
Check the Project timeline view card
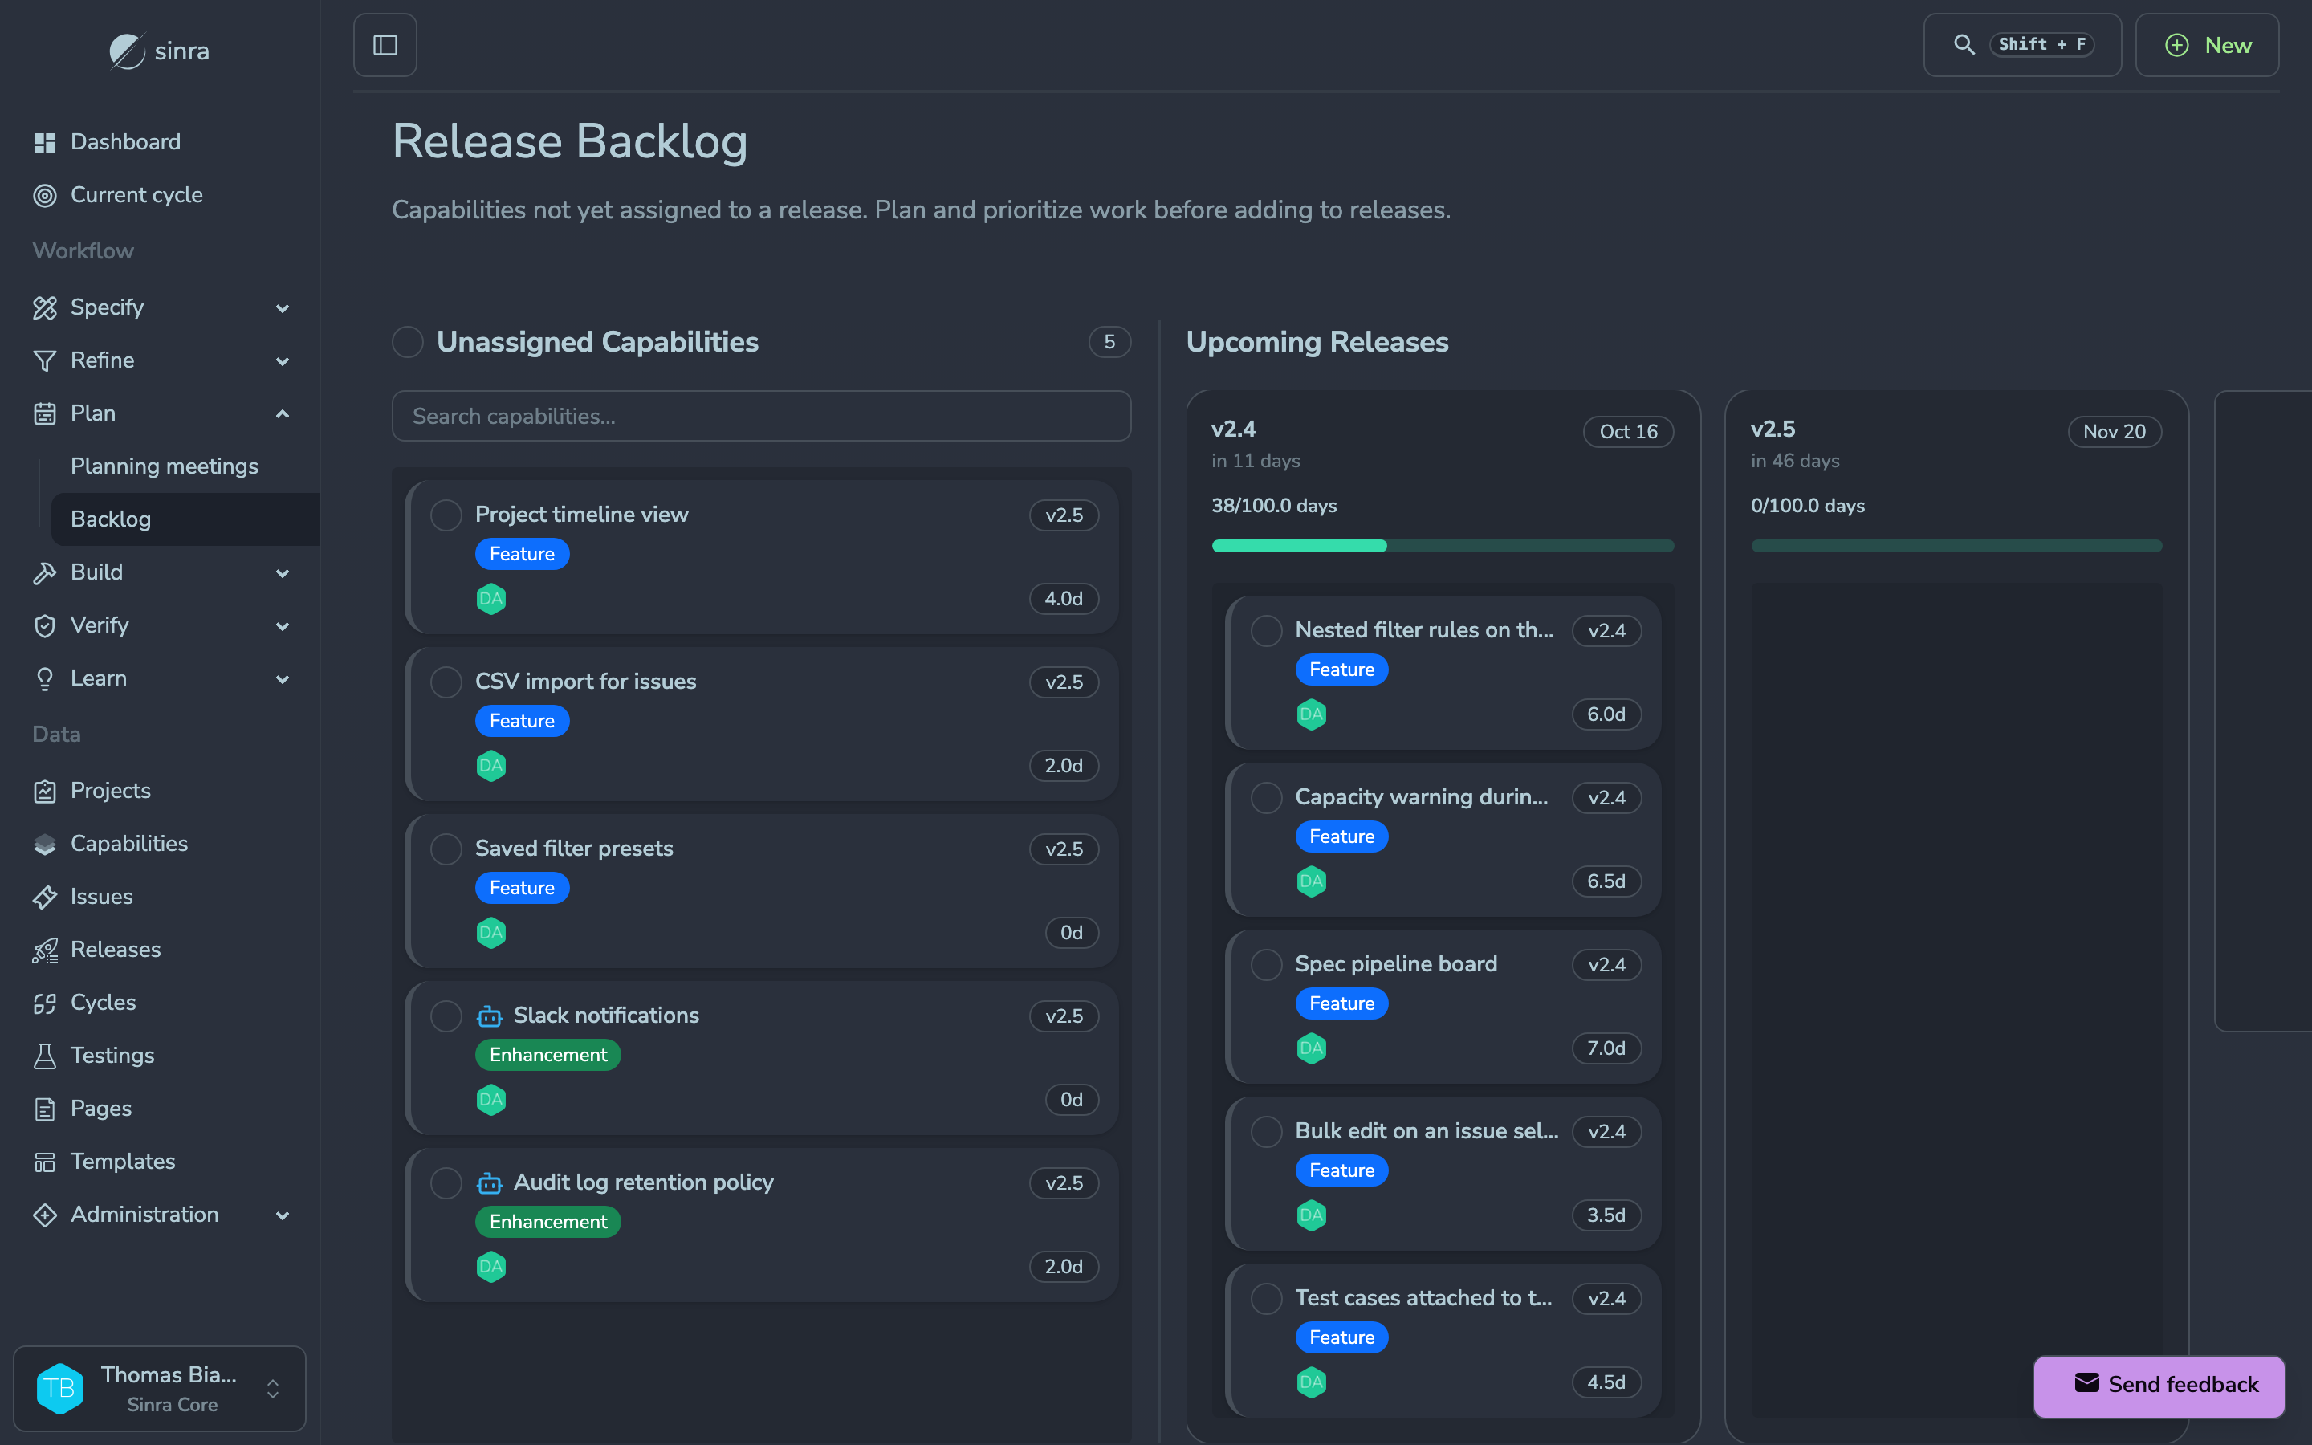click(446, 515)
